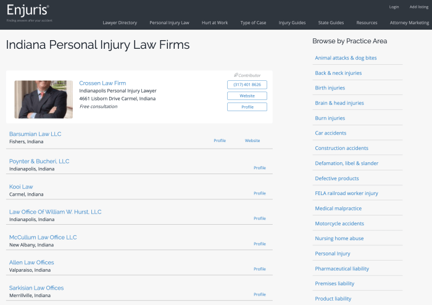432x305 pixels.
Task: Open Law Office Of William W. Hurst listing
Action: 56,212
